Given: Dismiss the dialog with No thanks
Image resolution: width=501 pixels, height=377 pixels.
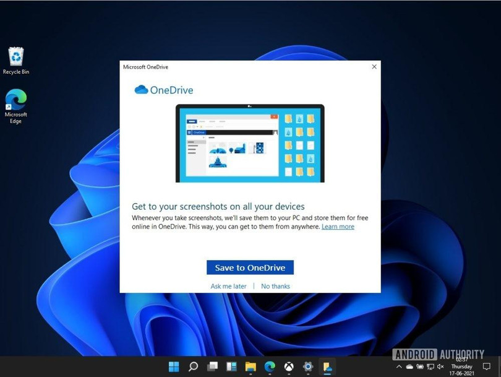Looking at the screenshot, I should tap(275, 286).
